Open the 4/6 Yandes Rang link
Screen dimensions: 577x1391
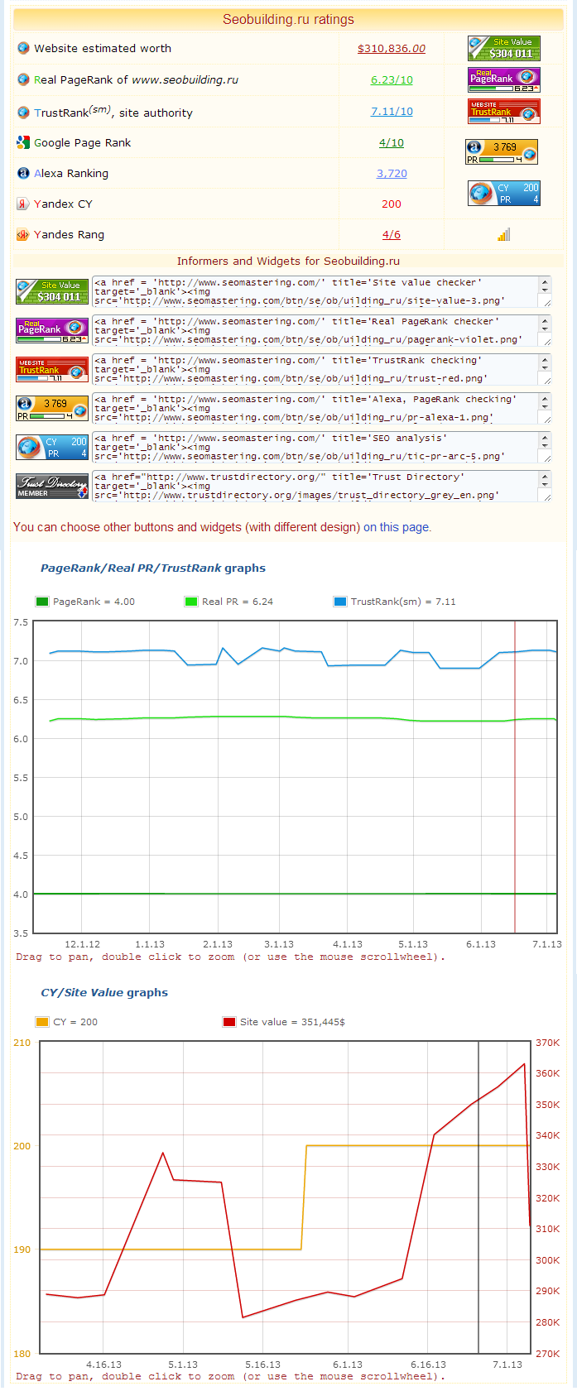pos(392,234)
